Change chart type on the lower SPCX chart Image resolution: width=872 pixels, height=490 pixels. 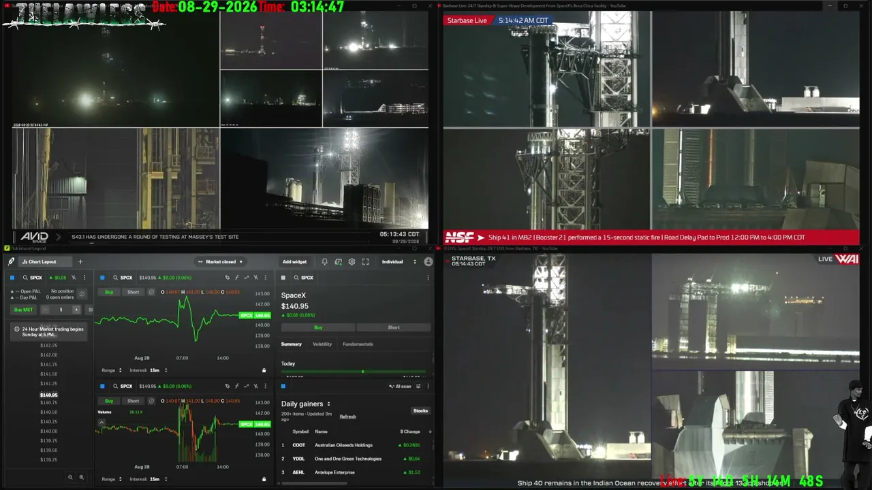coord(246,387)
